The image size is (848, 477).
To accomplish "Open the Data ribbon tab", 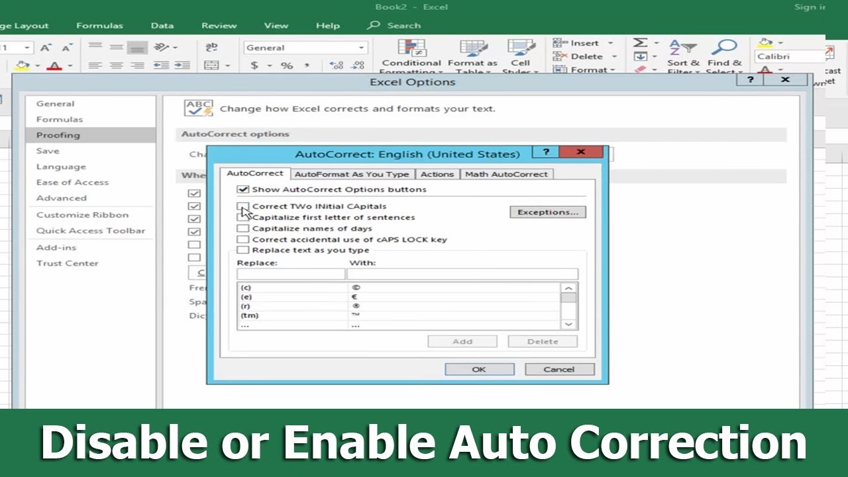I will pyautogui.click(x=162, y=25).
